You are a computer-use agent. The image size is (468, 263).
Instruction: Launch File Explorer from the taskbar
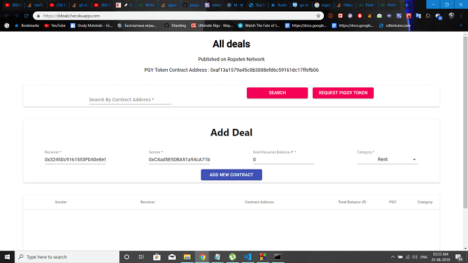(187, 256)
